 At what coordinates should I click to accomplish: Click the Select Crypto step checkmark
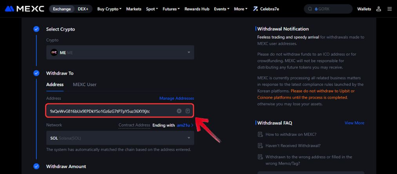[x=36, y=29]
